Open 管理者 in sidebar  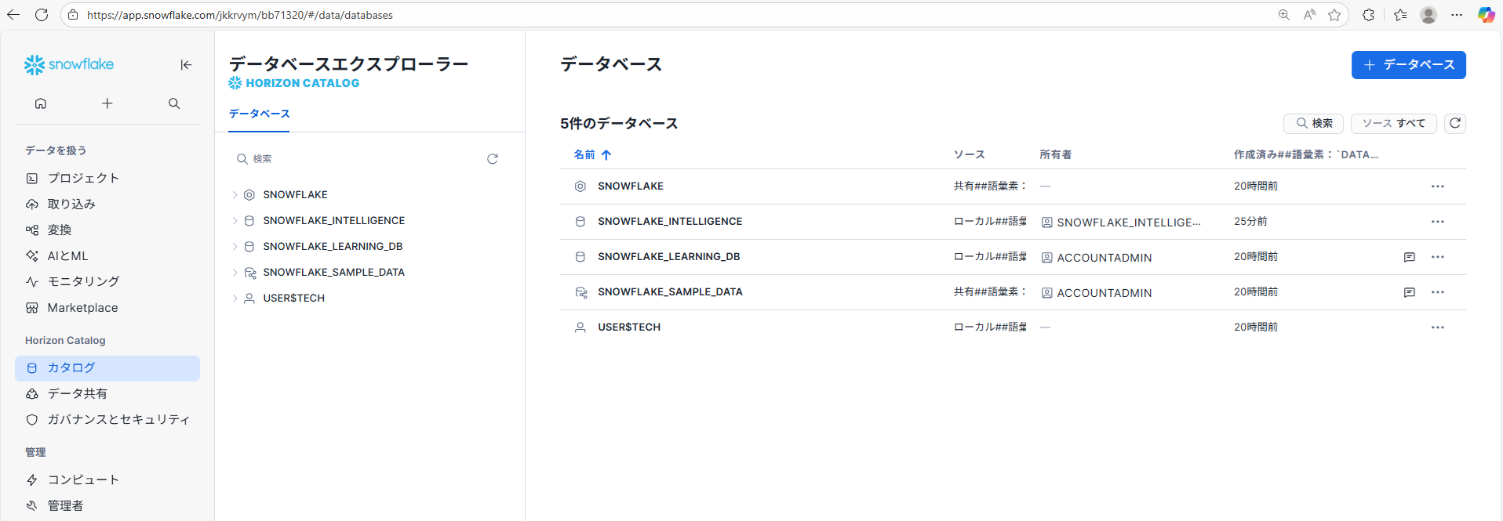point(107,505)
